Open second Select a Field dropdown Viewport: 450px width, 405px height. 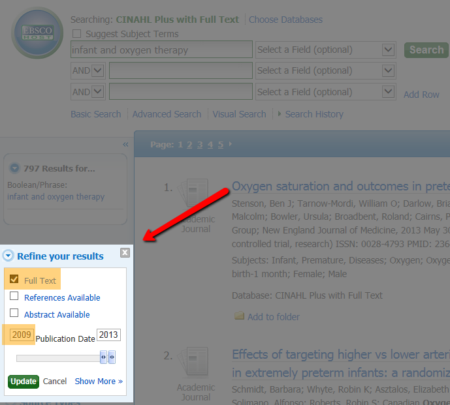pos(389,70)
